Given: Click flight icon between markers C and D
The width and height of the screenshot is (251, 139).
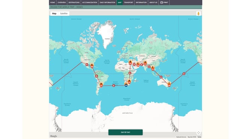Looking at the screenshot, I should [x=142, y=65].
